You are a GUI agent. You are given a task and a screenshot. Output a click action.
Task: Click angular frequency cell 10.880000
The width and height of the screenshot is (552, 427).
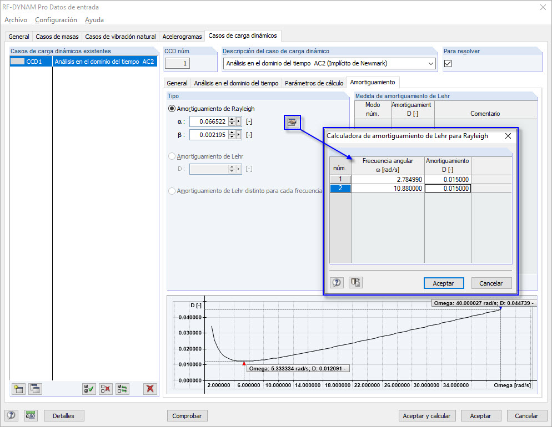coord(388,189)
